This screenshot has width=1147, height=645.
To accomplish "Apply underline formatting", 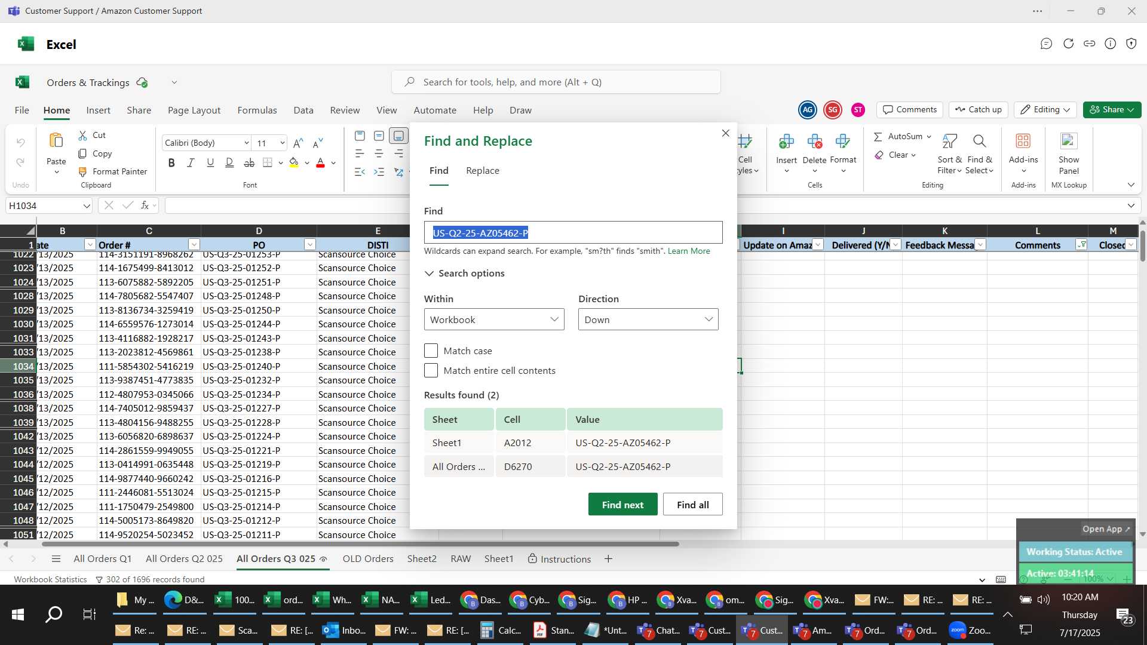I will click(210, 162).
